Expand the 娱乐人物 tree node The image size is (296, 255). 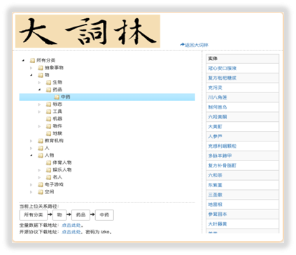[x=39, y=170]
